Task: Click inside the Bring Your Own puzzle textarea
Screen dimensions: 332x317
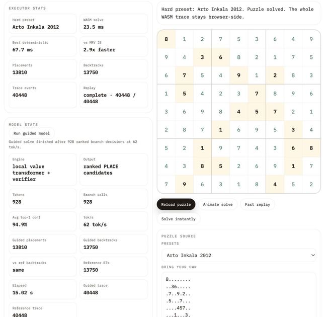Action: pos(238,294)
